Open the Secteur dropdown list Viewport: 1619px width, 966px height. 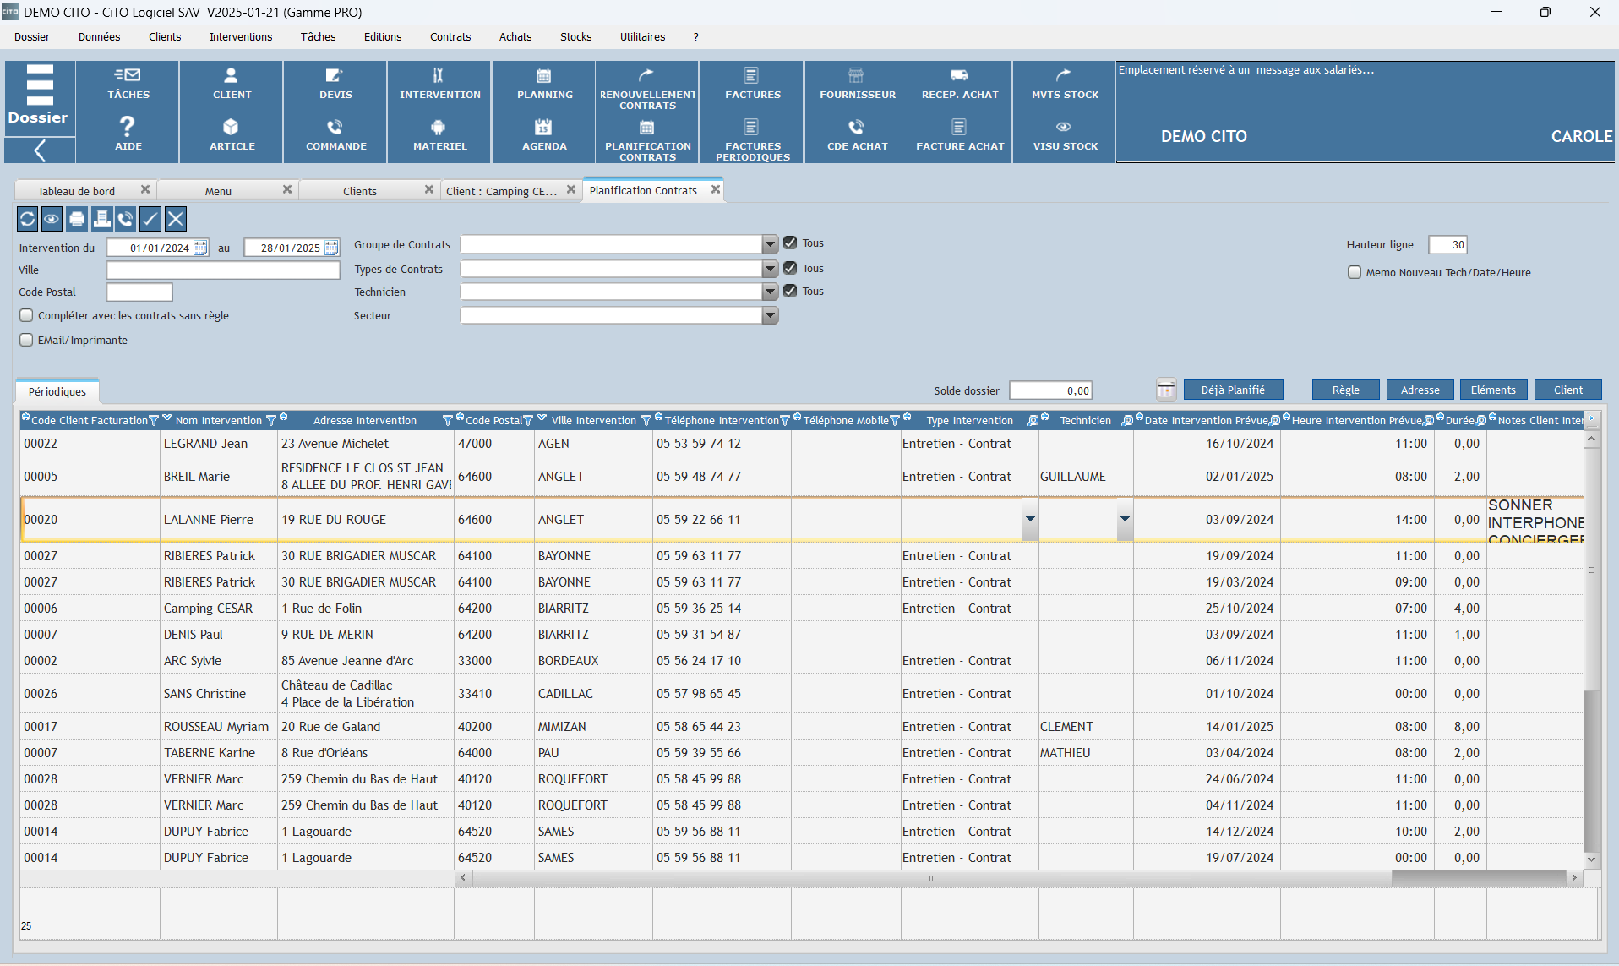(770, 315)
